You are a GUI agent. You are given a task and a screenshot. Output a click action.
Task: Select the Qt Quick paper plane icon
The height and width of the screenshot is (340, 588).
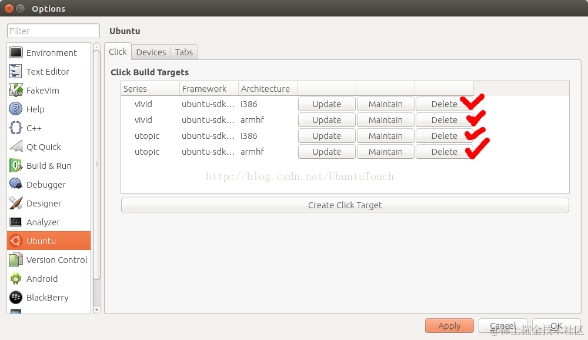16,146
